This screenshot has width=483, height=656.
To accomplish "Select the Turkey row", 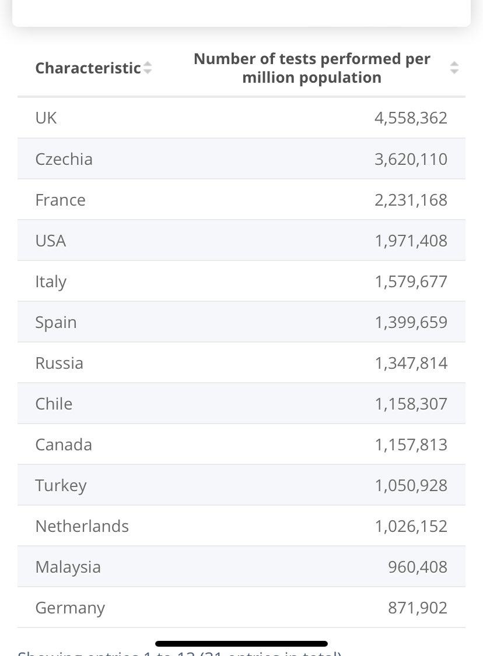I will (x=242, y=485).
